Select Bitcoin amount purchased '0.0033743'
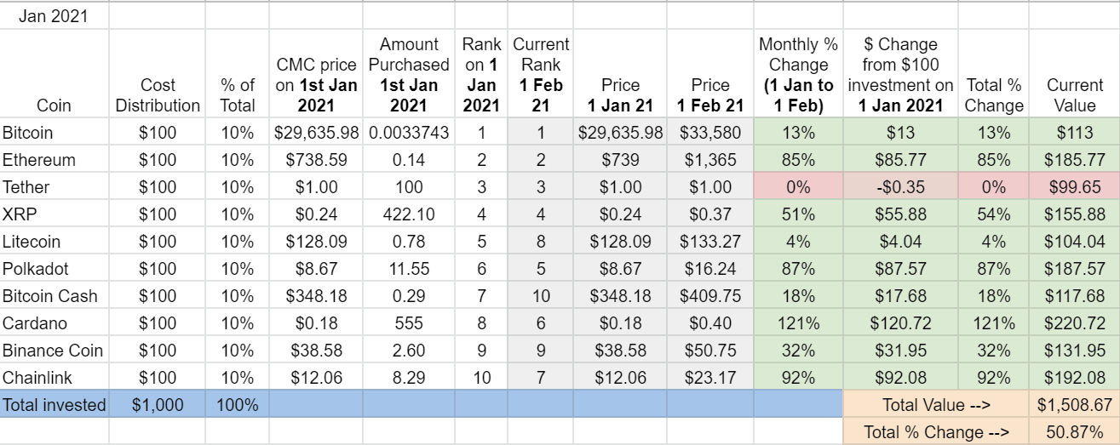The height and width of the screenshot is (445, 1120). [x=409, y=132]
